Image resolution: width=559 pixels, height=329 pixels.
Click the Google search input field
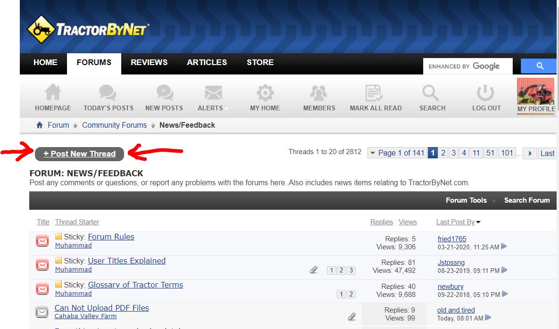(467, 66)
